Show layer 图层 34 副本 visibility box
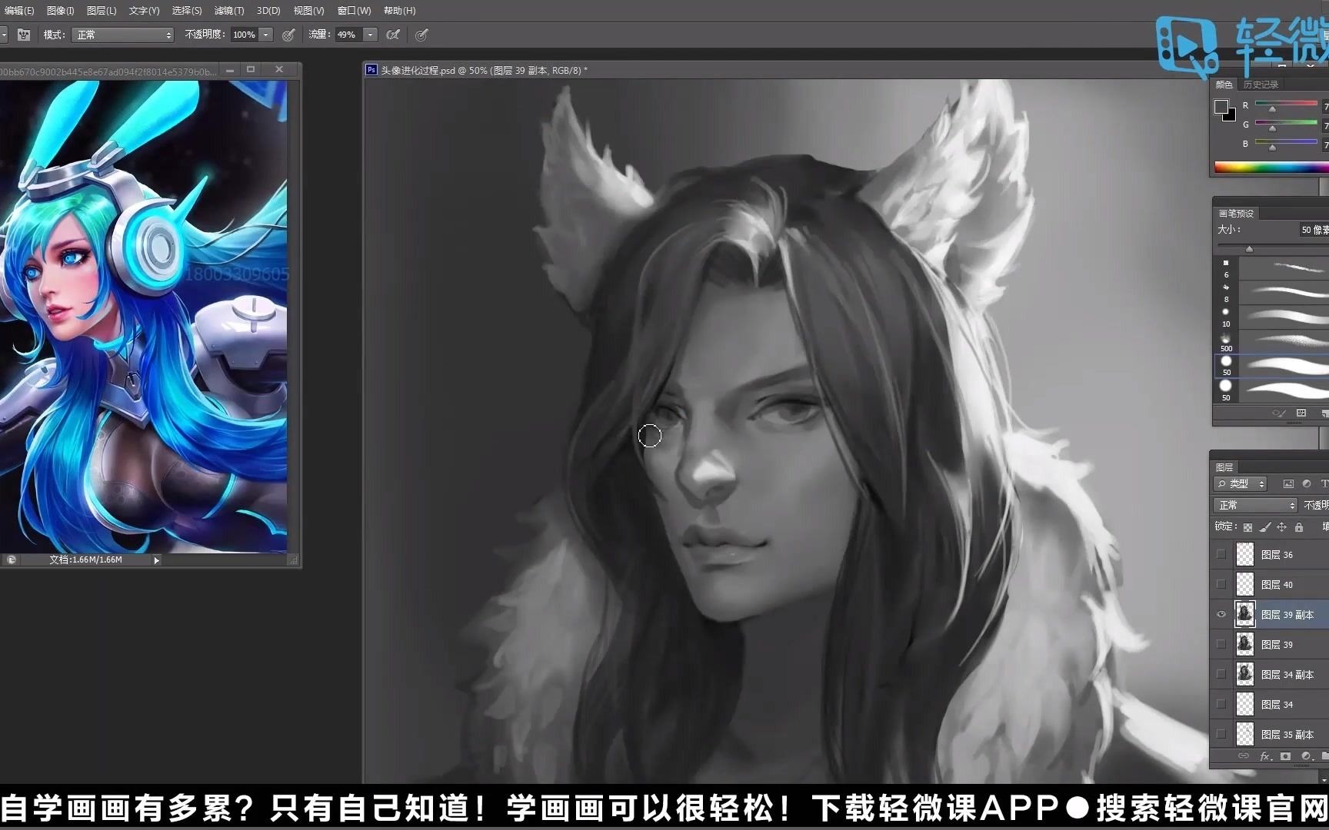Screen dimensions: 1329x830 (1221, 674)
